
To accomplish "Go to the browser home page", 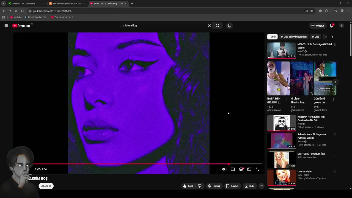I will (x=22, y=11).
